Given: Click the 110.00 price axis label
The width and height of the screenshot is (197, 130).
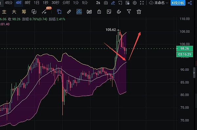Looking at the screenshot, I should click(x=185, y=19).
